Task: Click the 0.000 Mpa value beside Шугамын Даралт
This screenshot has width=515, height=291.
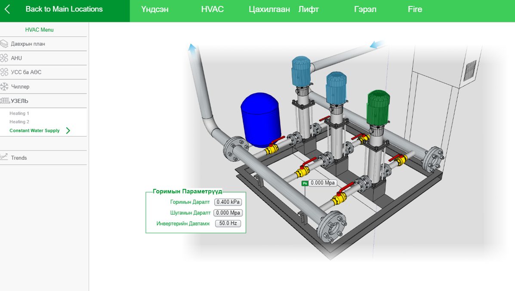Action: point(228,213)
